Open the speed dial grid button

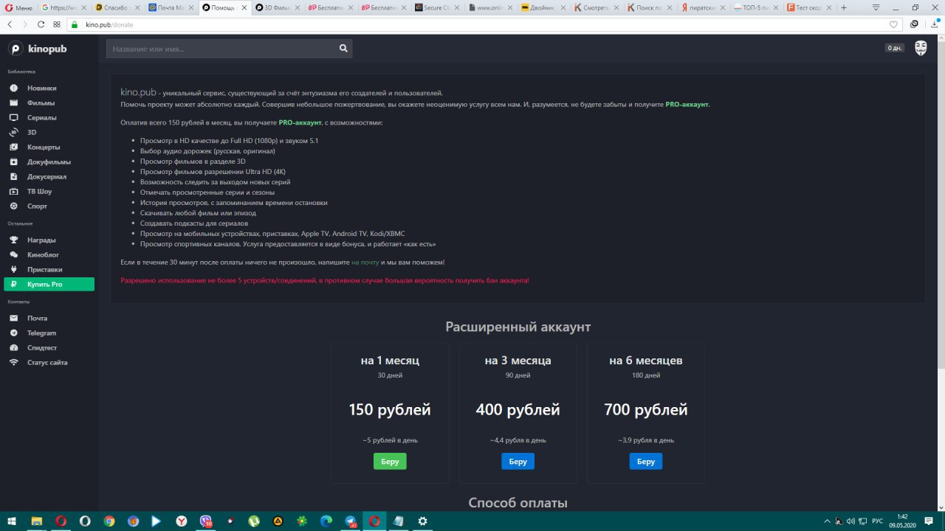point(57,24)
